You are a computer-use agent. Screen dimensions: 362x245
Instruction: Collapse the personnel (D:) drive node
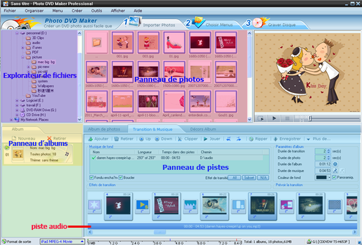17,33
